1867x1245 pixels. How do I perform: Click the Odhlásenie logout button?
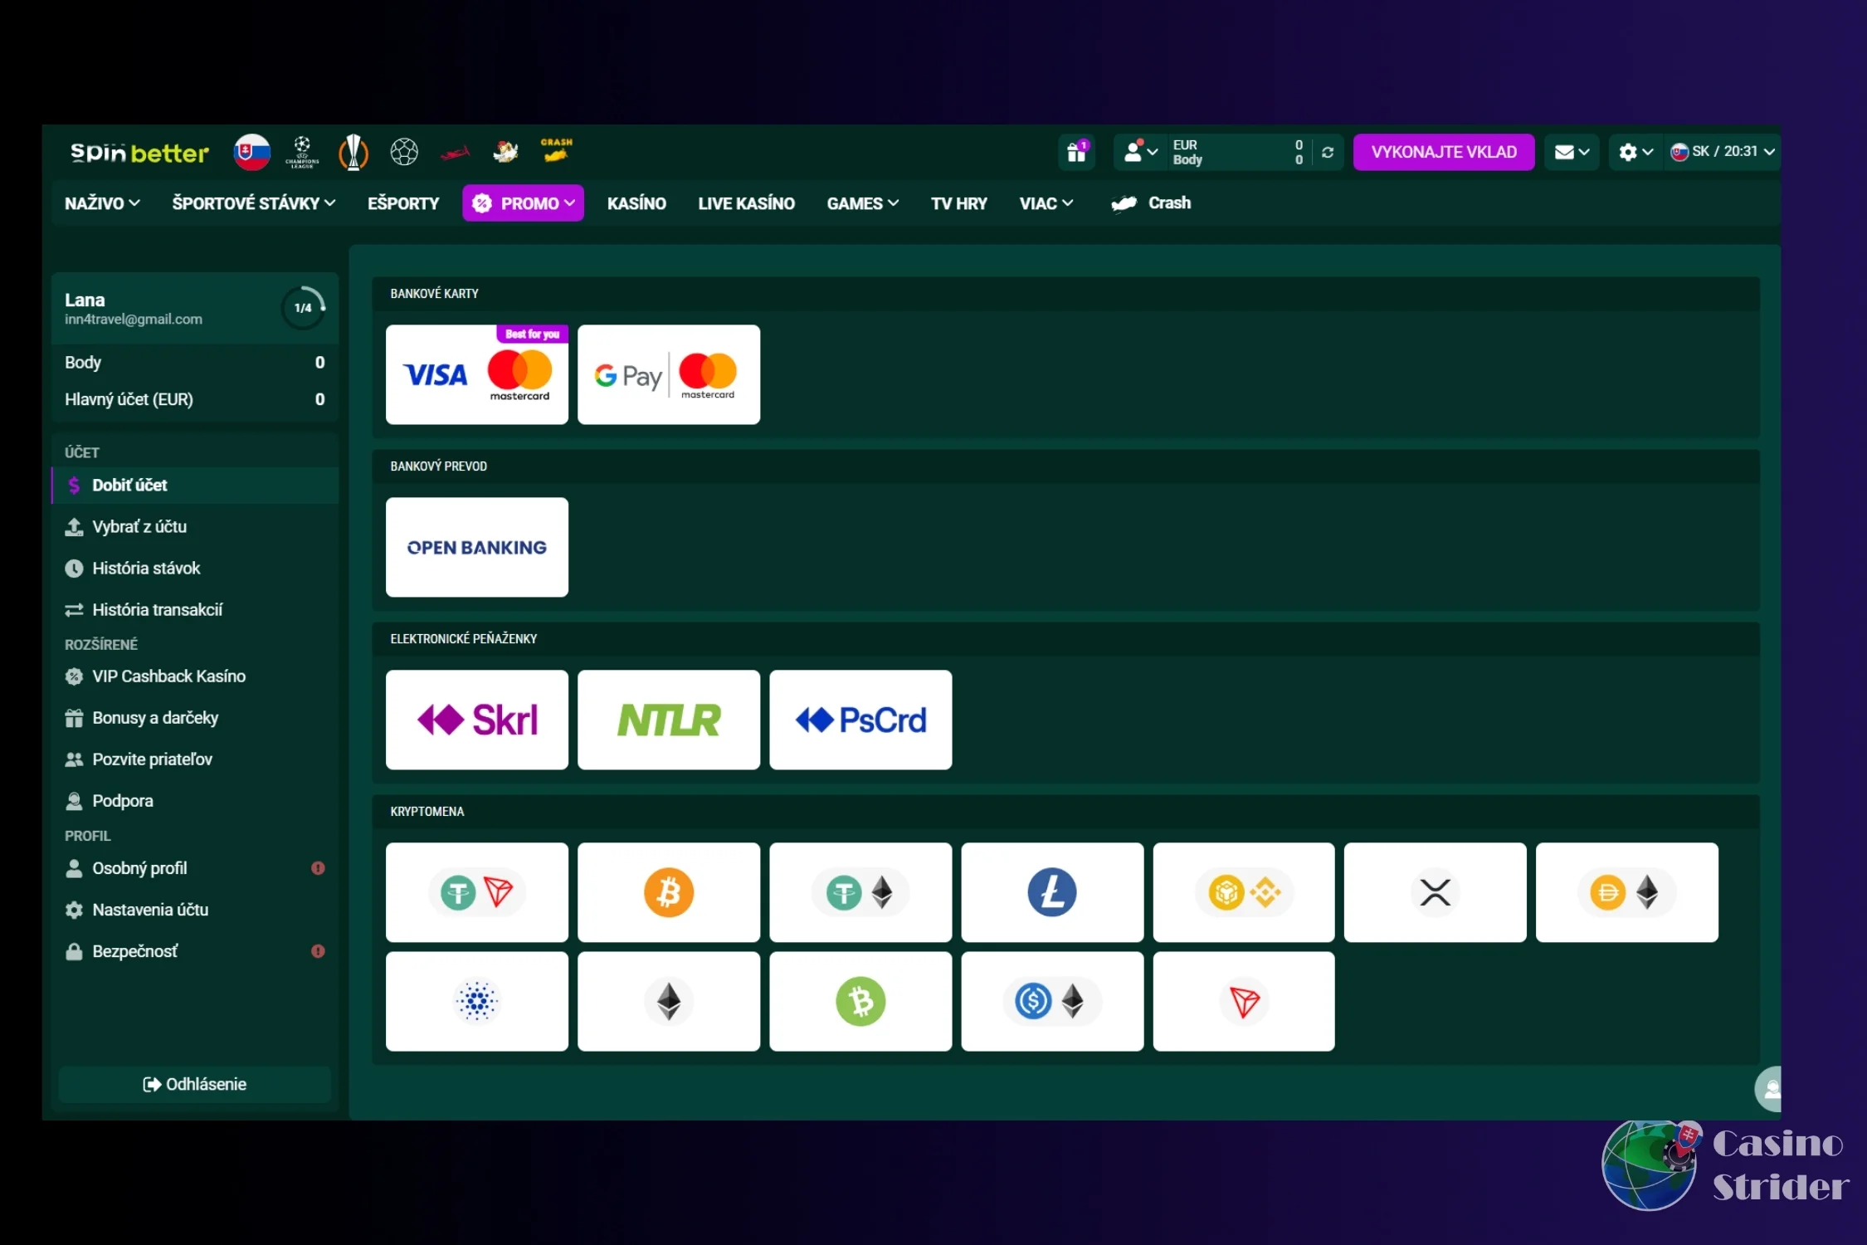point(194,1084)
